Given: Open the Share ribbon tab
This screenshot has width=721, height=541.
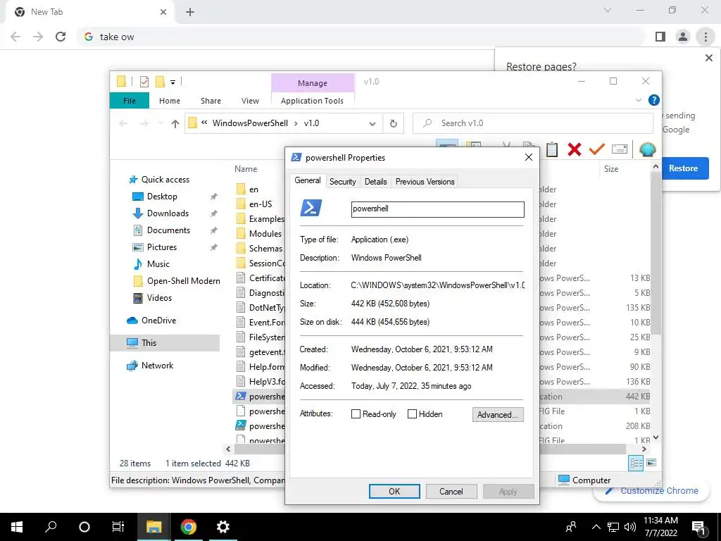Looking at the screenshot, I should (211, 101).
